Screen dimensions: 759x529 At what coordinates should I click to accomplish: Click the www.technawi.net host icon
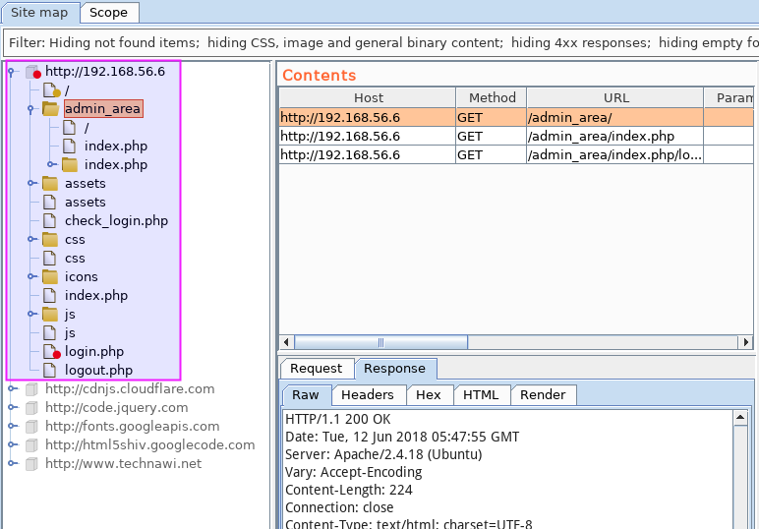coord(31,464)
